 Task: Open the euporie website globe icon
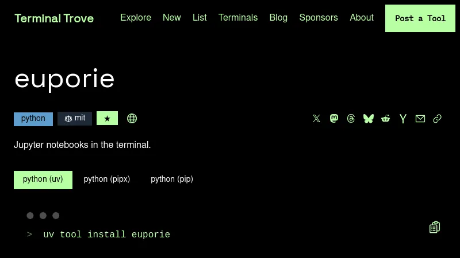point(132,119)
